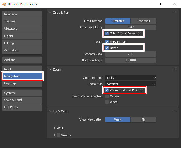Screen dimensions: 181x148
Task: Disable Orbit Around Selection checkbox
Action: point(107,34)
